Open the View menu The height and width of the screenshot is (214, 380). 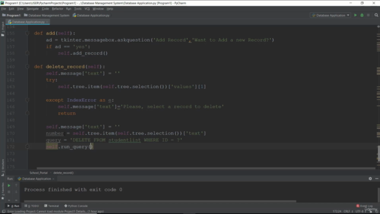pos(20,9)
